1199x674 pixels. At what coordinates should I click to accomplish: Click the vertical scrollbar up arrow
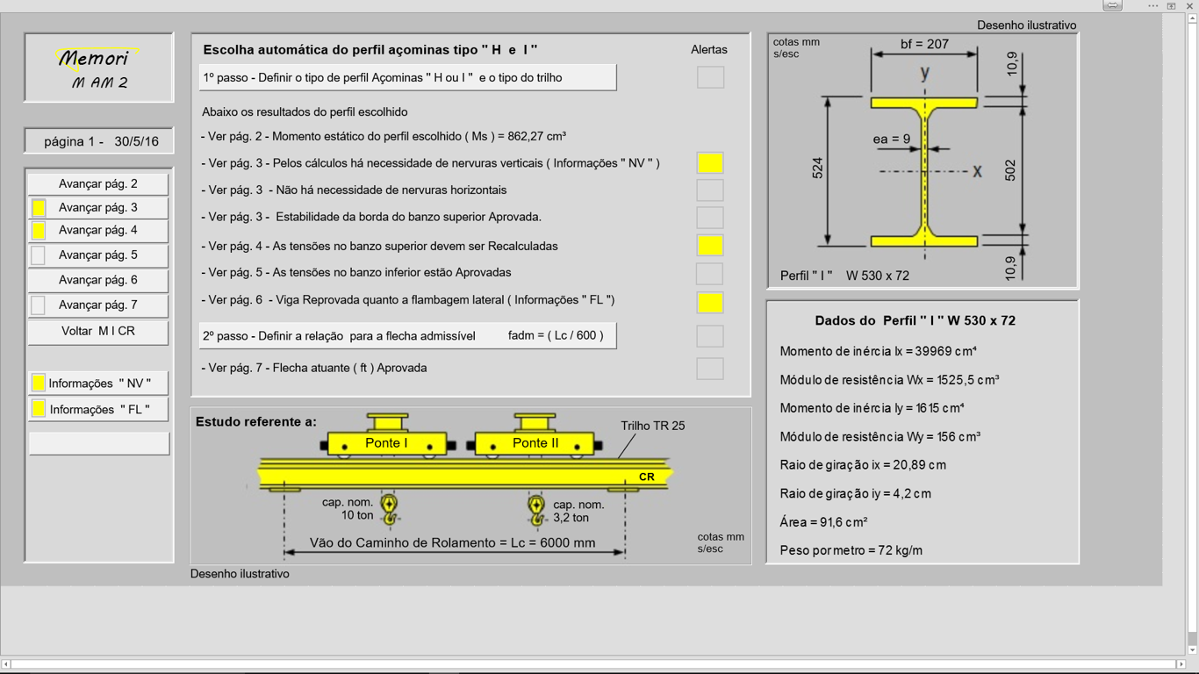1192,18
